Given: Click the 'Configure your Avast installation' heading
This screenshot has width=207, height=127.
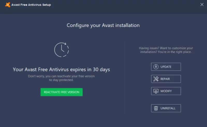Looking at the screenshot, I should [x=103, y=25].
